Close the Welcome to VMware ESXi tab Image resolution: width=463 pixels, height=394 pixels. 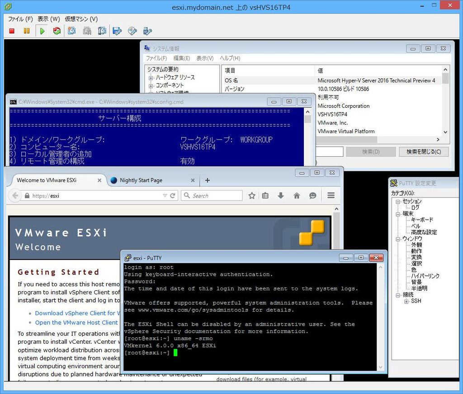click(99, 180)
